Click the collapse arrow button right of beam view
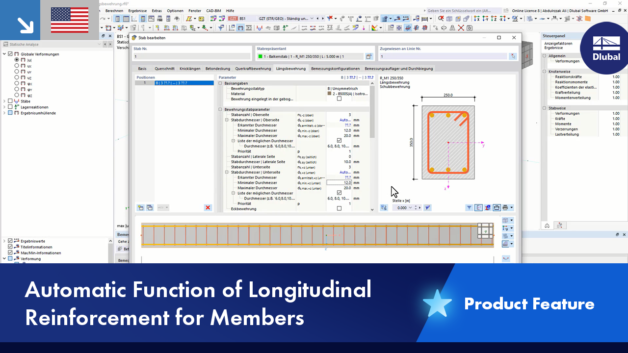 [506, 258]
